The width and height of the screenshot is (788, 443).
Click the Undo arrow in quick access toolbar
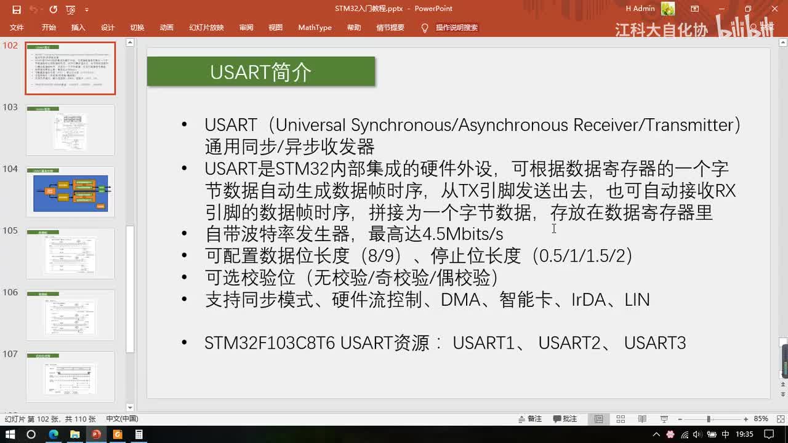pyautogui.click(x=33, y=9)
